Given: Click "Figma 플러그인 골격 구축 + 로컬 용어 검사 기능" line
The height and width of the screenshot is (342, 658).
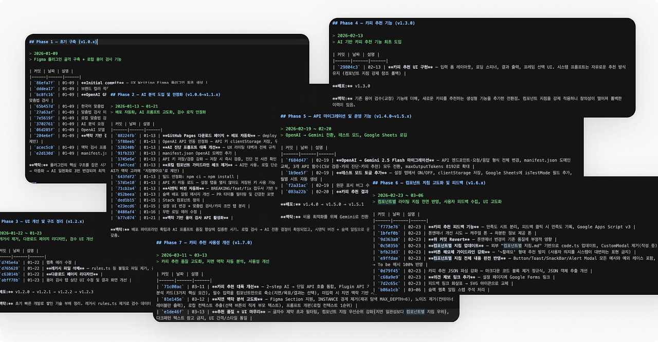Looking at the screenshot, I should tap(78, 59).
